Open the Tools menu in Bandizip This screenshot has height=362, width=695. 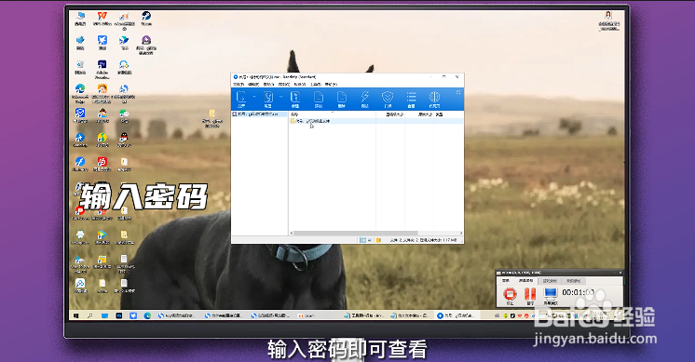315,84
